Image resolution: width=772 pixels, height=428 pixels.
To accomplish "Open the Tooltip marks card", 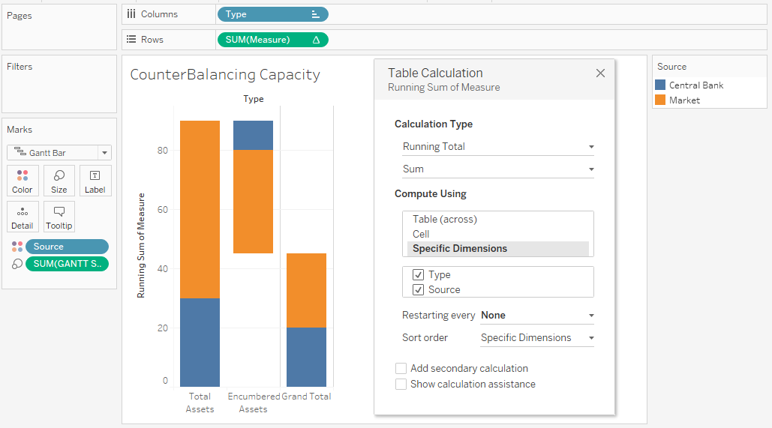I will click(59, 217).
